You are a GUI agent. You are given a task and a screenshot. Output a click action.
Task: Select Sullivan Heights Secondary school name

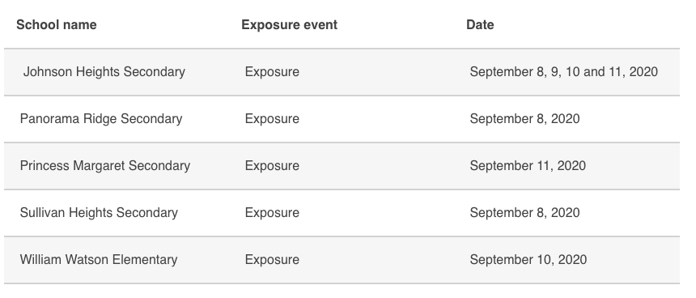coord(99,213)
